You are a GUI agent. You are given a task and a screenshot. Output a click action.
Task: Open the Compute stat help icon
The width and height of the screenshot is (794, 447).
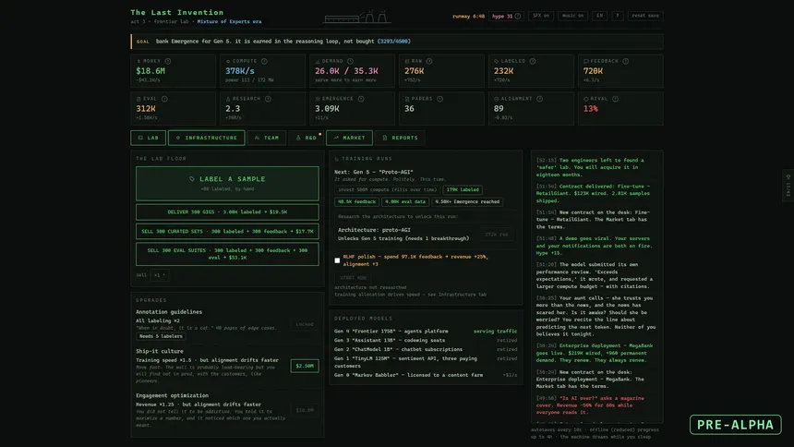[264, 61]
